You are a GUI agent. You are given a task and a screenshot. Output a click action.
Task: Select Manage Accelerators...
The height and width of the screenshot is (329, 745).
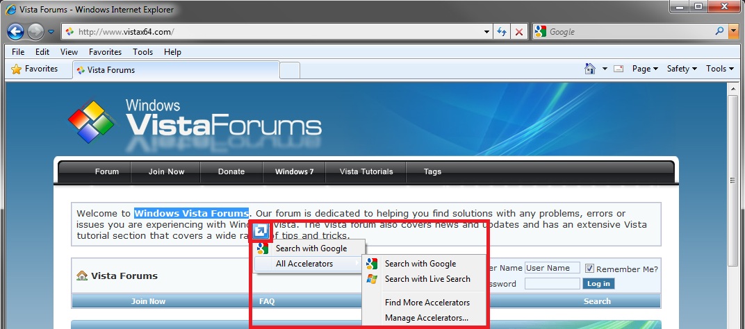(x=424, y=318)
